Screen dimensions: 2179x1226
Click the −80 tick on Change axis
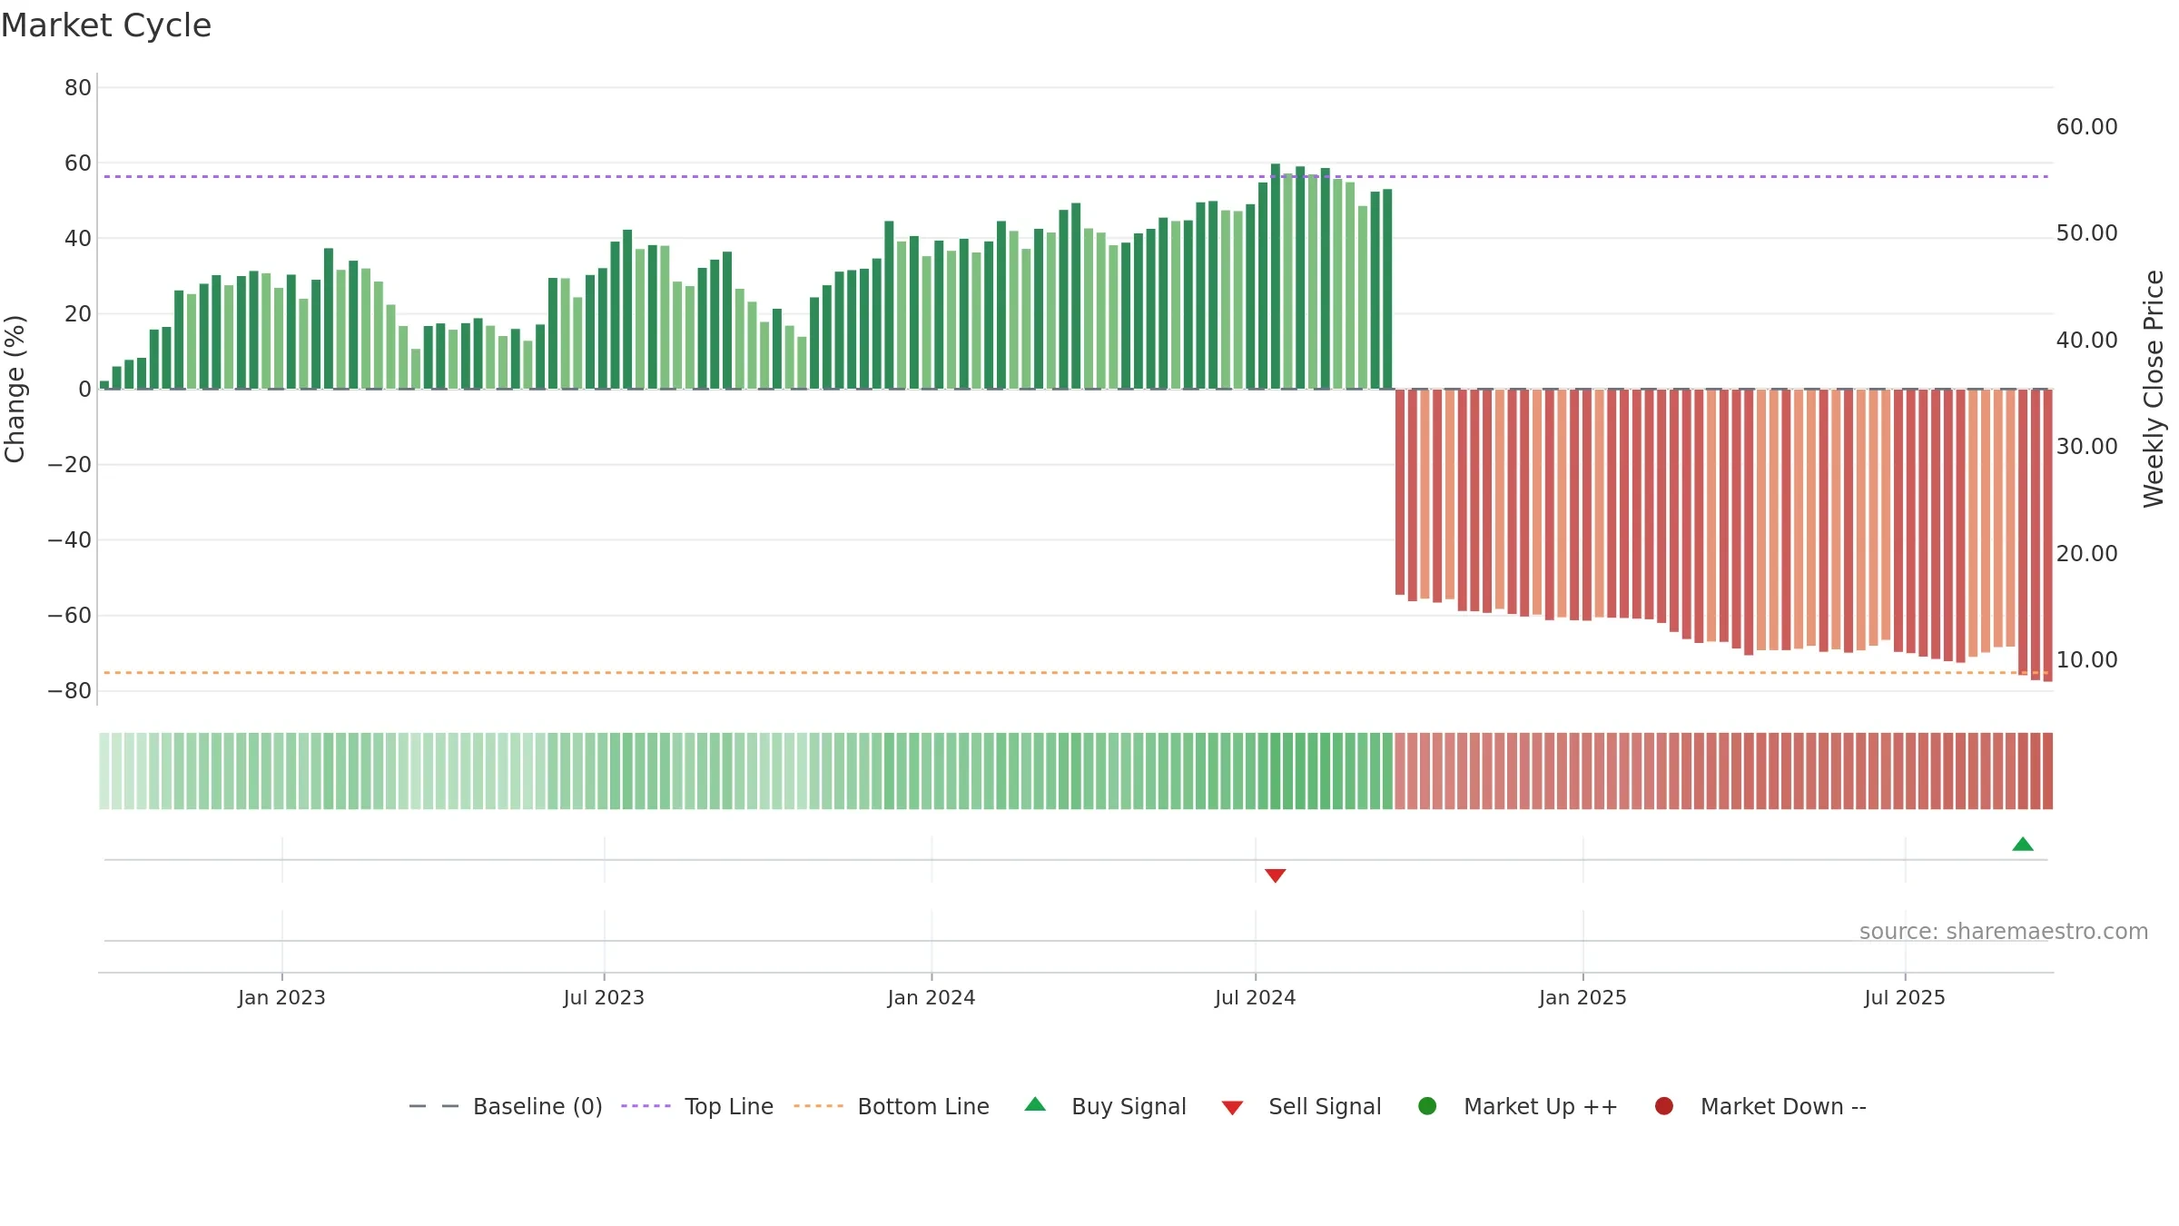[x=70, y=691]
